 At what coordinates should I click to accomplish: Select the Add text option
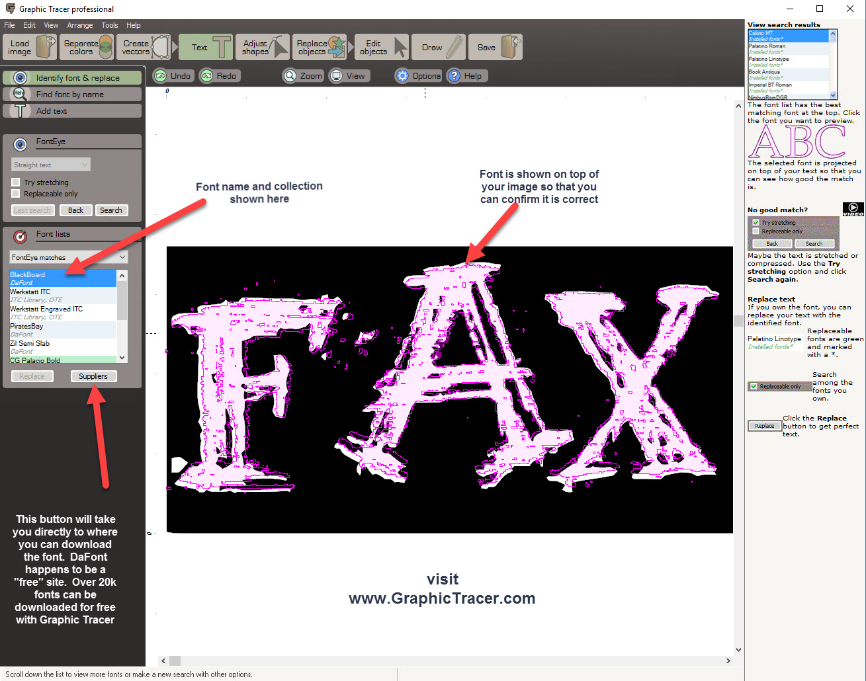[72, 111]
